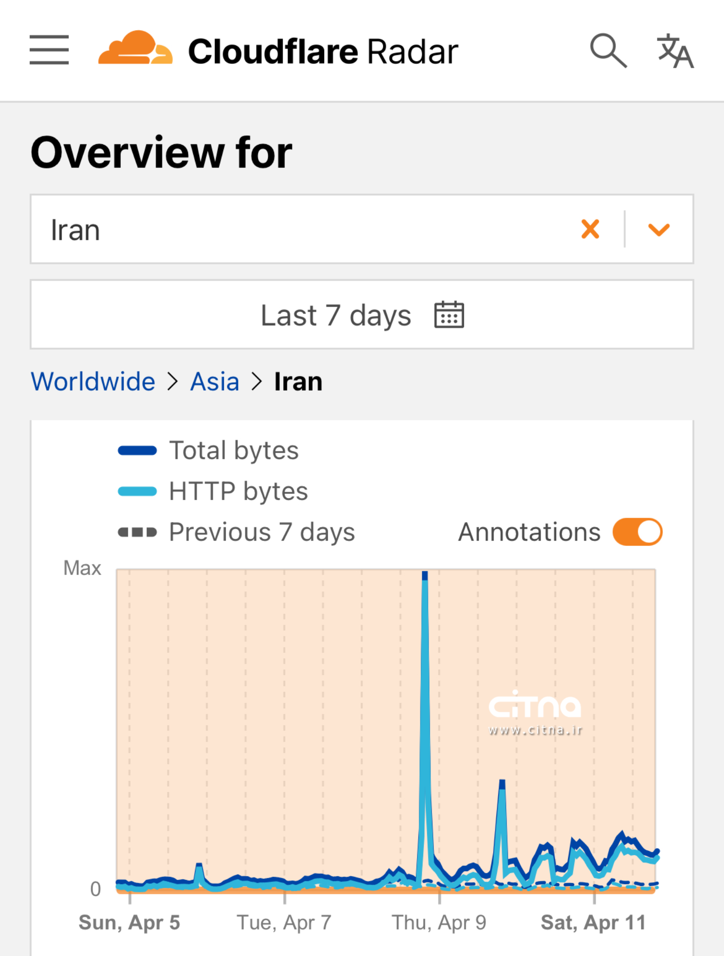
Task: Click the HTTP bytes legend label
Action: click(x=238, y=491)
